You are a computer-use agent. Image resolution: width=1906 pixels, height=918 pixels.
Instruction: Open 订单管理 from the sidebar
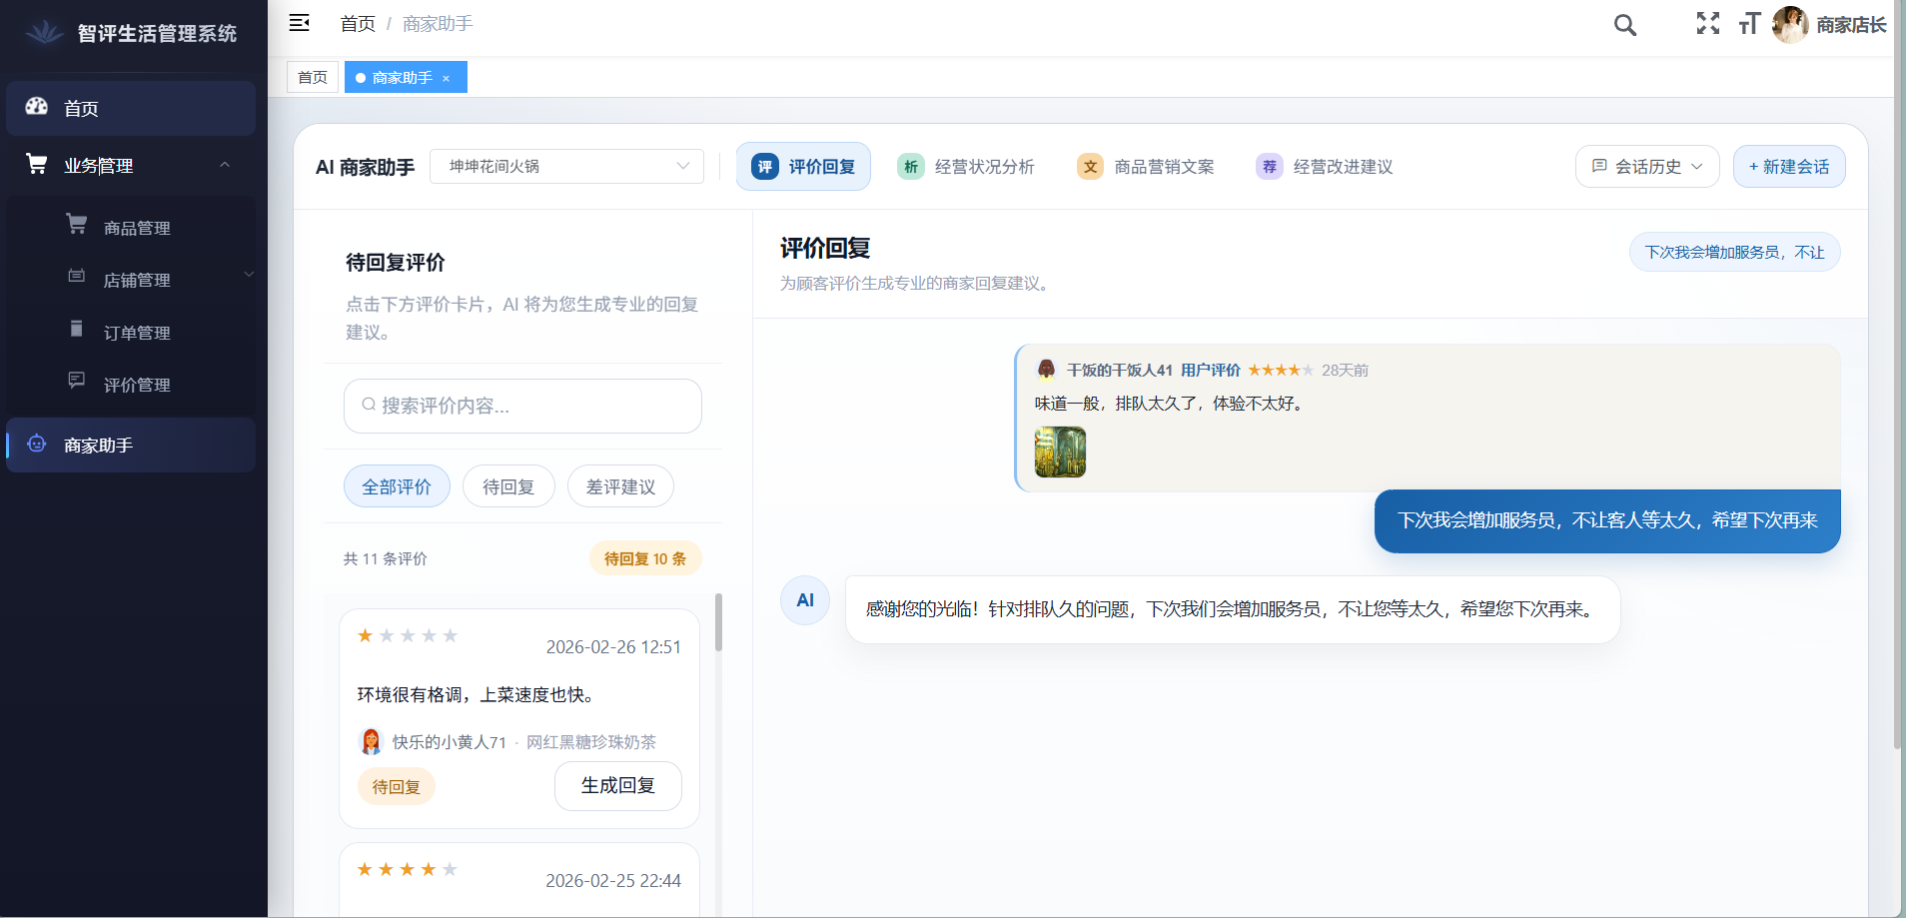point(135,332)
